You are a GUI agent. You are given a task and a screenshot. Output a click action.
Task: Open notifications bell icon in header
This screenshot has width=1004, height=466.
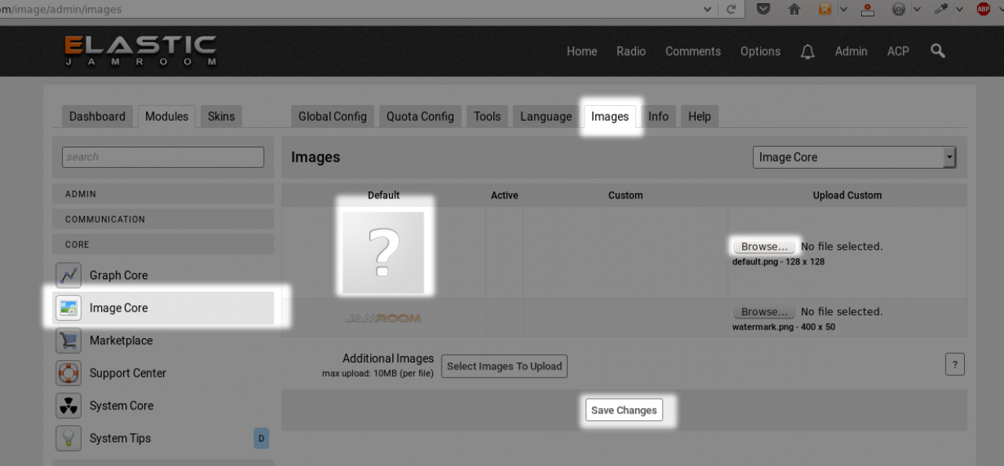[807, 52]
